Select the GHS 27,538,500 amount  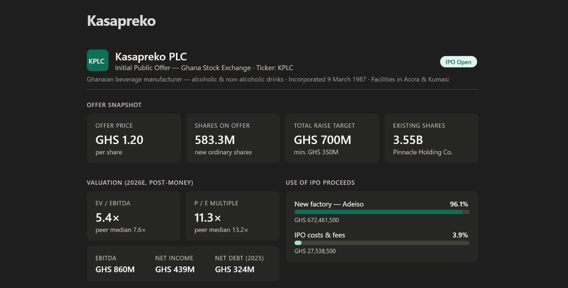pos(315,251)
